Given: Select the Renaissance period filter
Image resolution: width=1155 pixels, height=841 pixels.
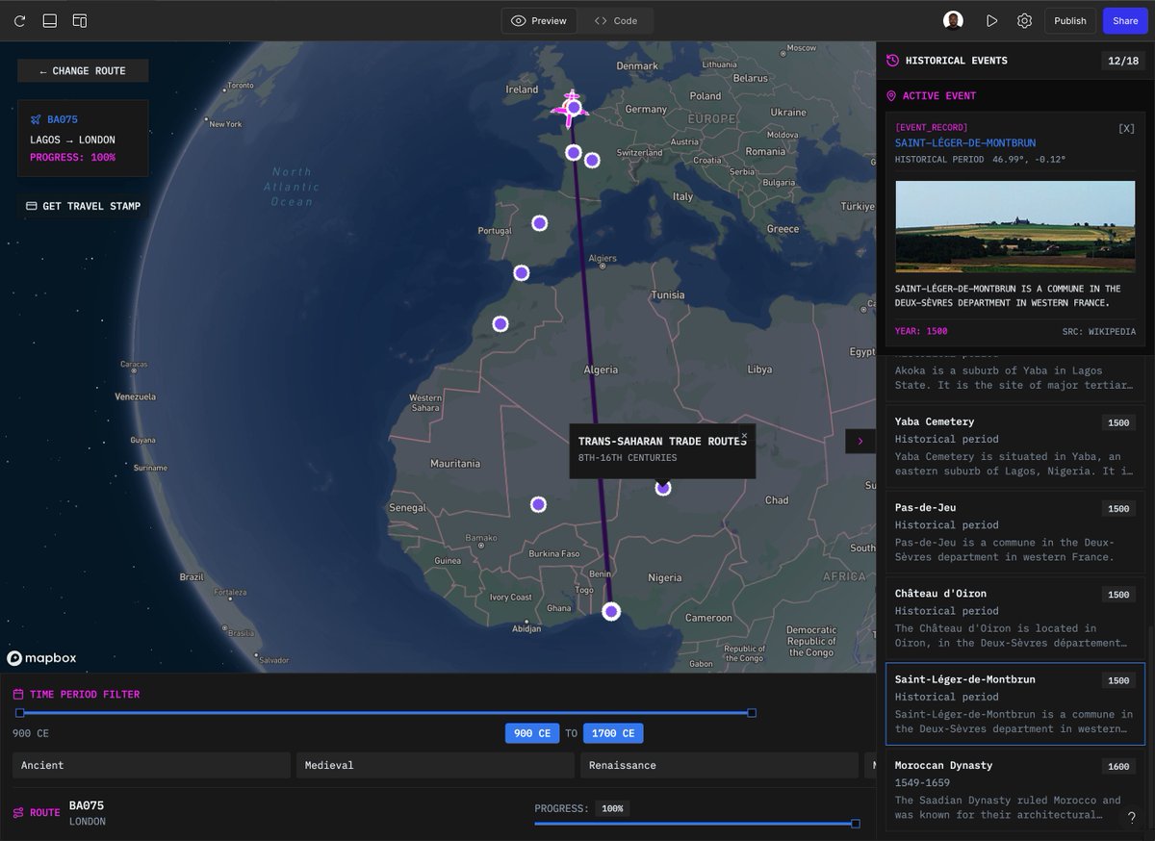Looking at the screenshot, I should click(x=719, y=765).
